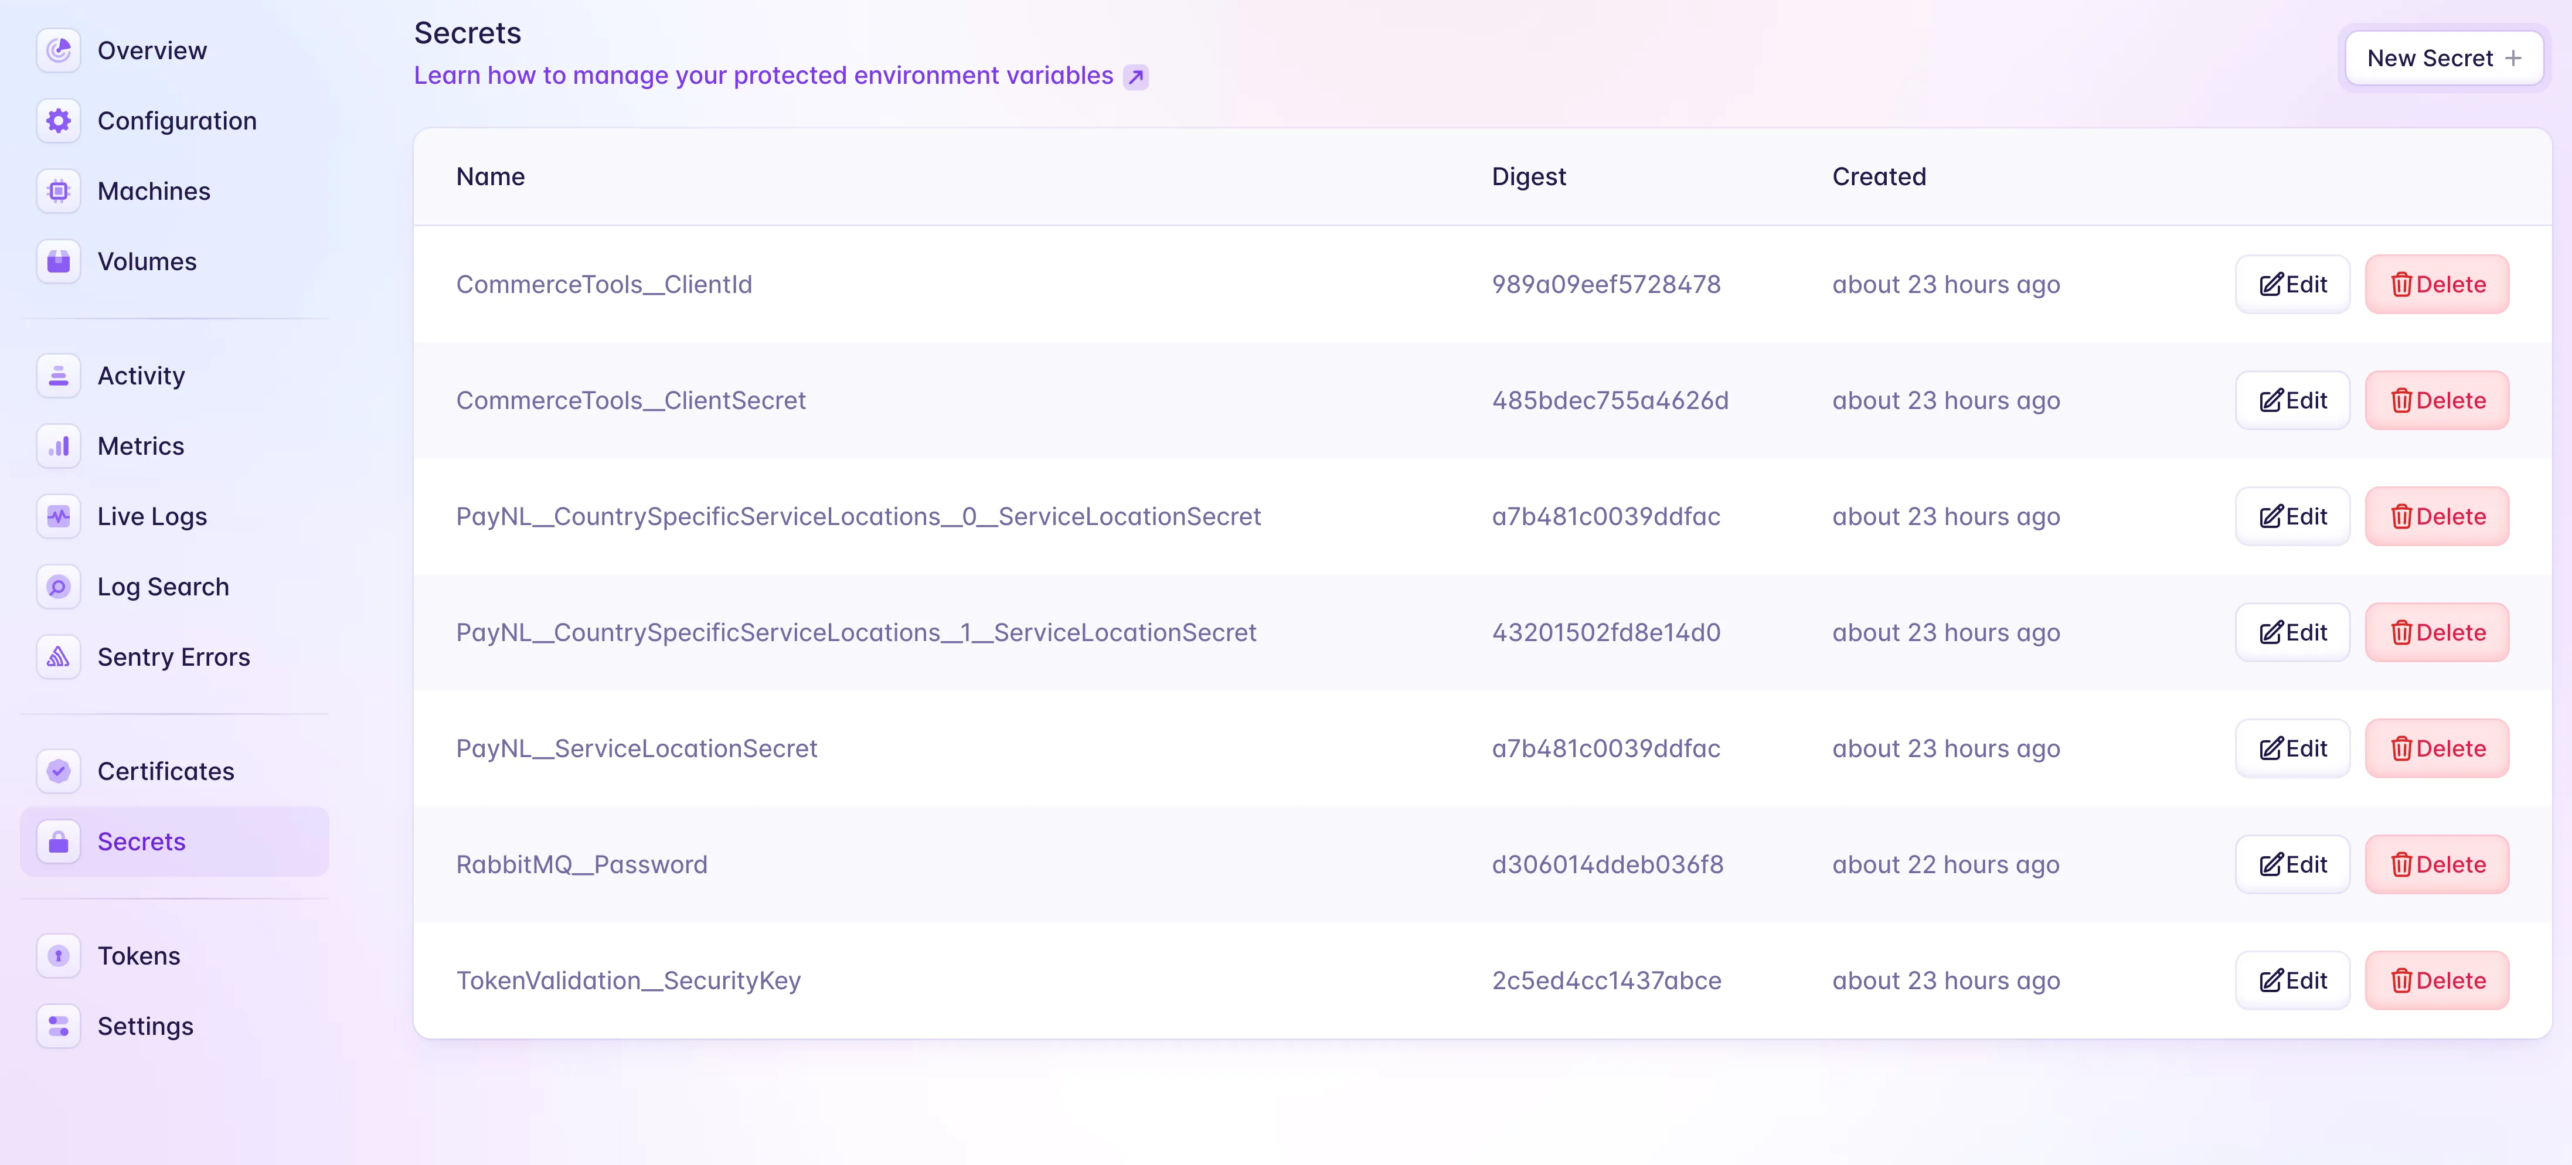Click the Volumes box icon
Image resolution: width=2572 pixels, height=1165 pixels.
[x=59, y=261]
